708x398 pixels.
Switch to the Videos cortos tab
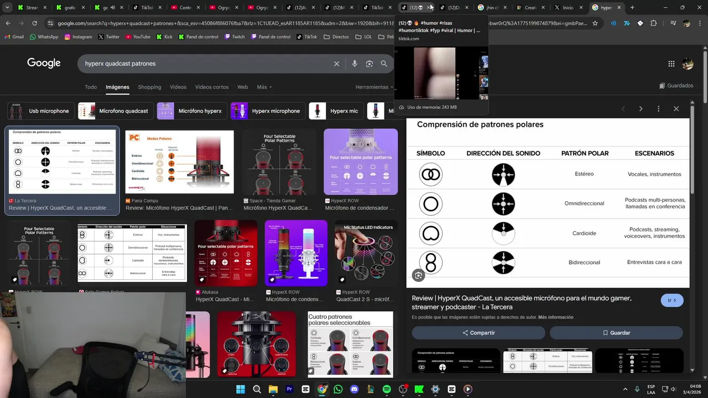(x=212, y=87)
